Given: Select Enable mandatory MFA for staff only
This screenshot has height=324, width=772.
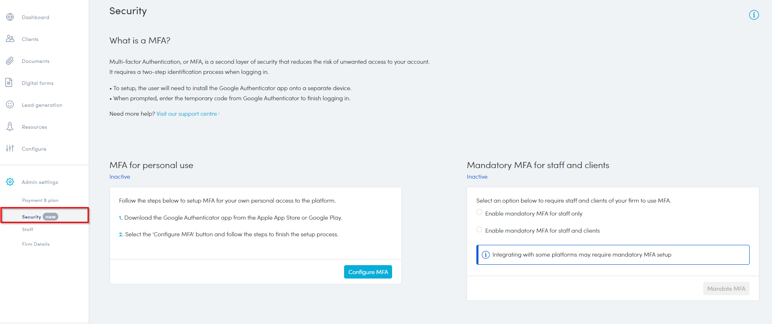Looking at the screenshot, I should tap(479, 213).
